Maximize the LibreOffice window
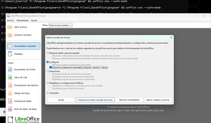 [x=204, y=16]
